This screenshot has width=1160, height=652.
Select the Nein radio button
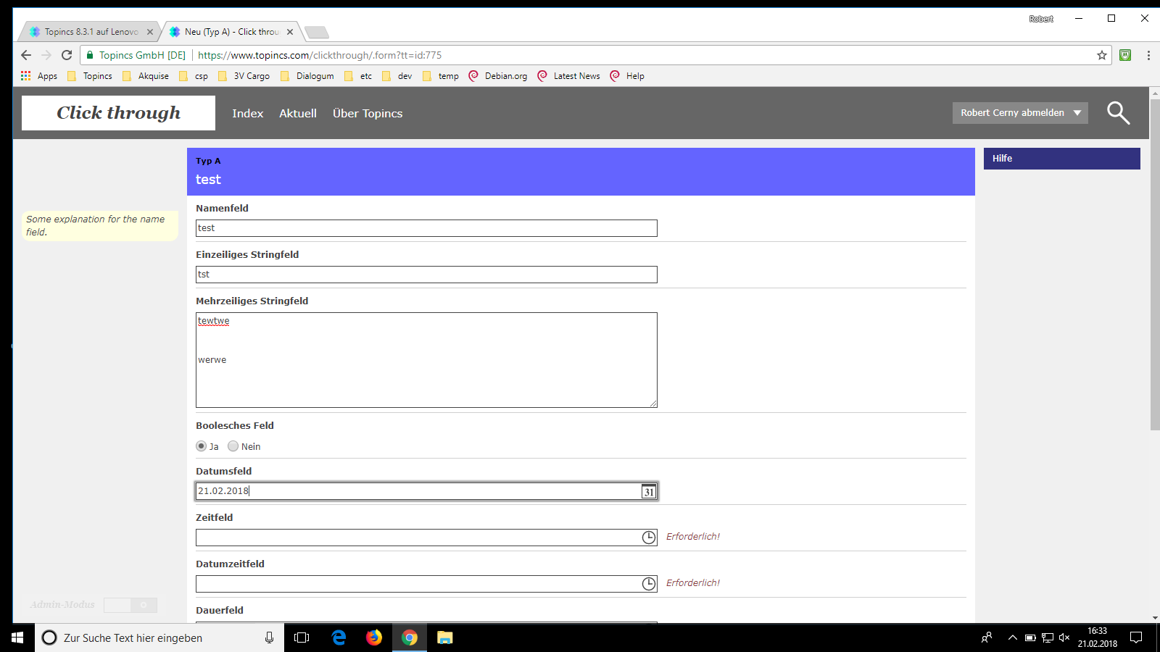click(233, 446)
